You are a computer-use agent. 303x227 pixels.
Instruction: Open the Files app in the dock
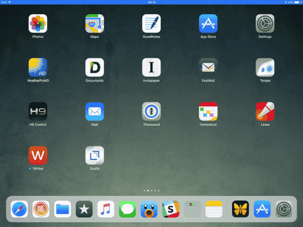[x=62, y=209]
